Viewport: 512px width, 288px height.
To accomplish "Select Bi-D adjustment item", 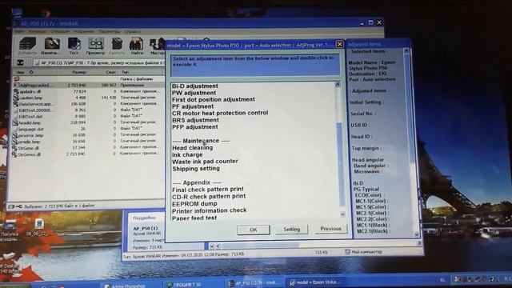I will [195, 86].
